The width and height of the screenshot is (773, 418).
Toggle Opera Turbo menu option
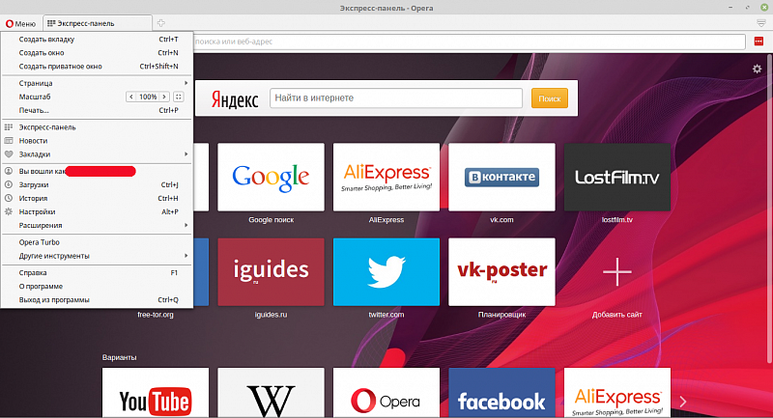click(x=97, y=242)
